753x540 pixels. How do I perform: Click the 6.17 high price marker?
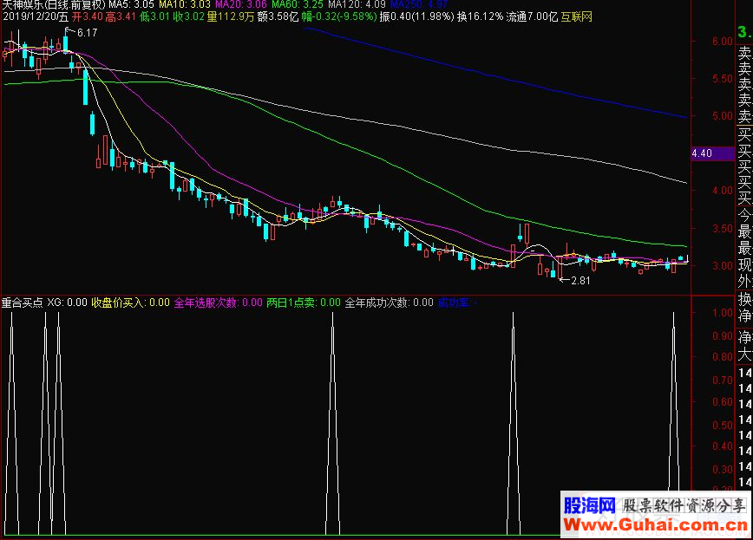point(87,33)
